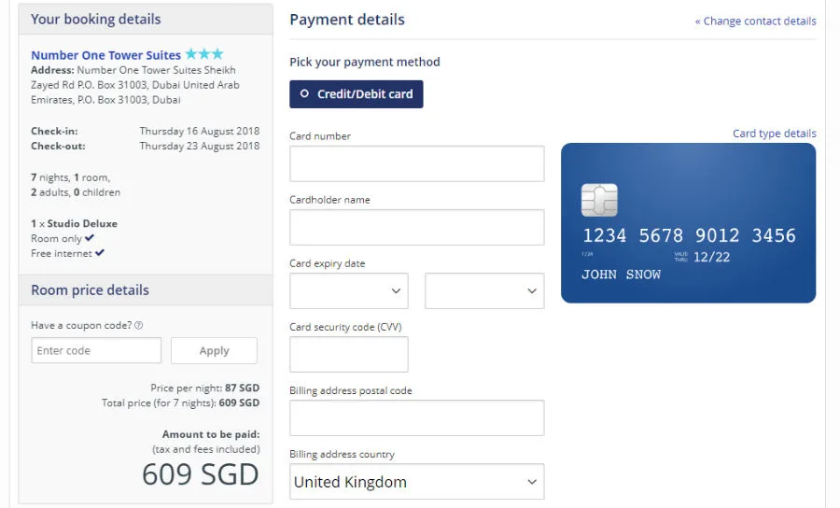This screenshot has height=508, width=840.
Task: Open the Card type details link
Action: [x=774, y=134]
